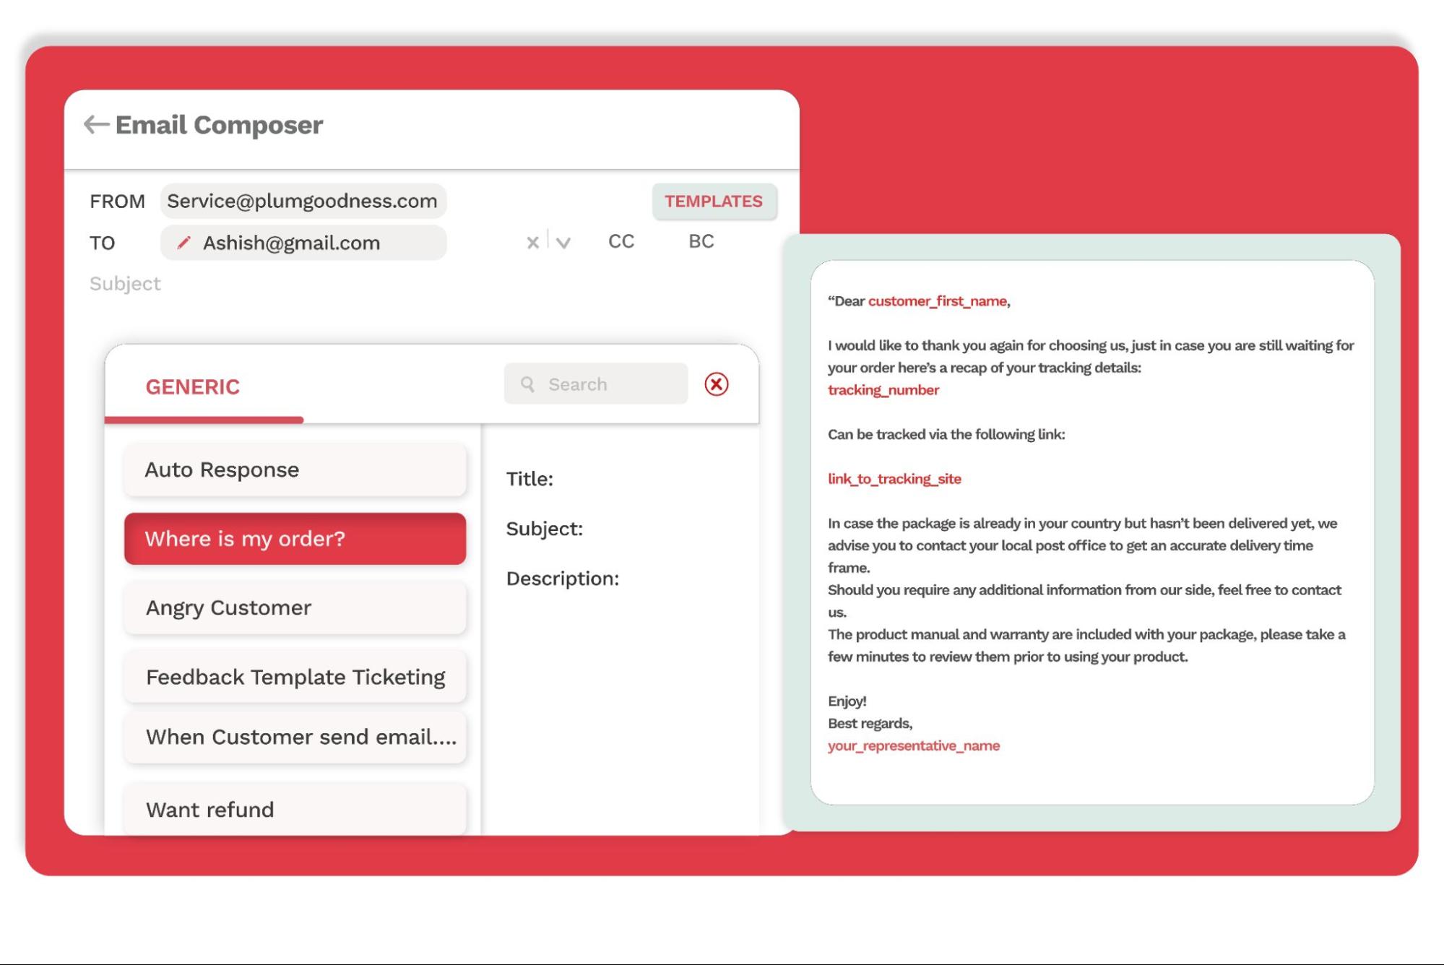Choose the Feedback Template Ticketing template
The width and height of the screenshot is (1444, 965).
295,677
